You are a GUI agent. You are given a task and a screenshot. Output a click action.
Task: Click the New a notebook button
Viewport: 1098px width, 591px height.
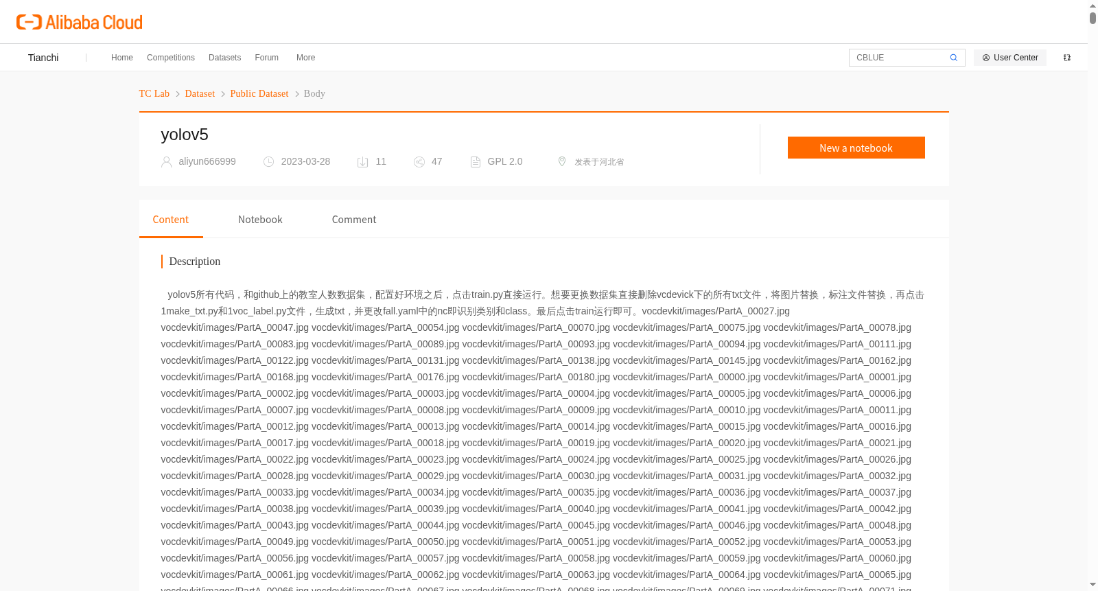(x=856, y=148)
